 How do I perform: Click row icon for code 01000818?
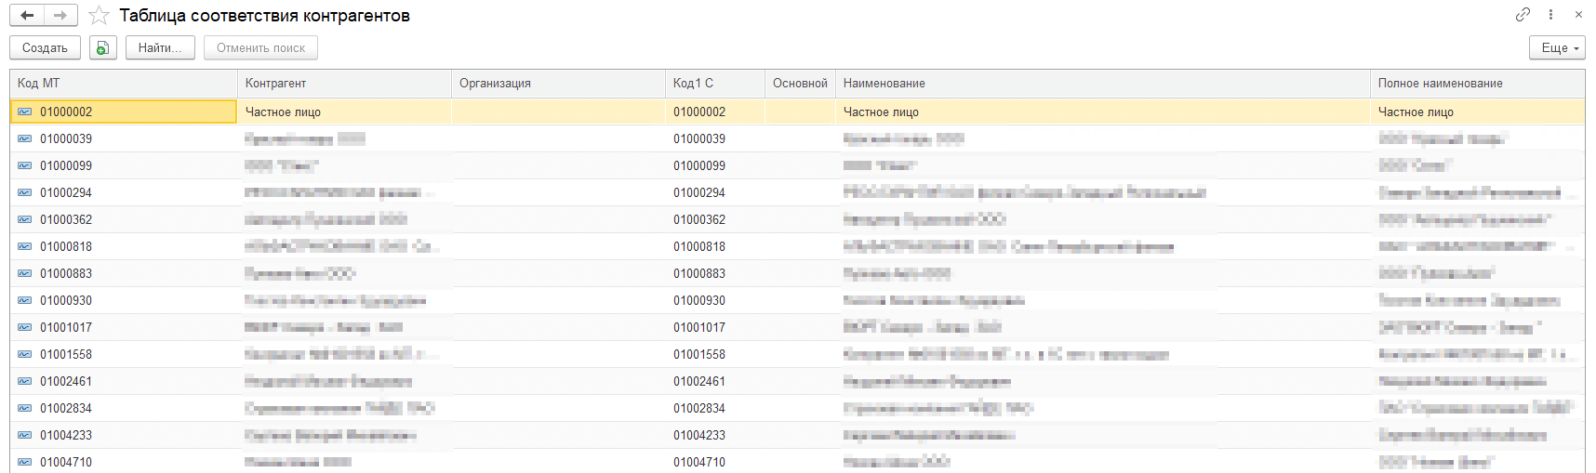[x=24, y=247]
